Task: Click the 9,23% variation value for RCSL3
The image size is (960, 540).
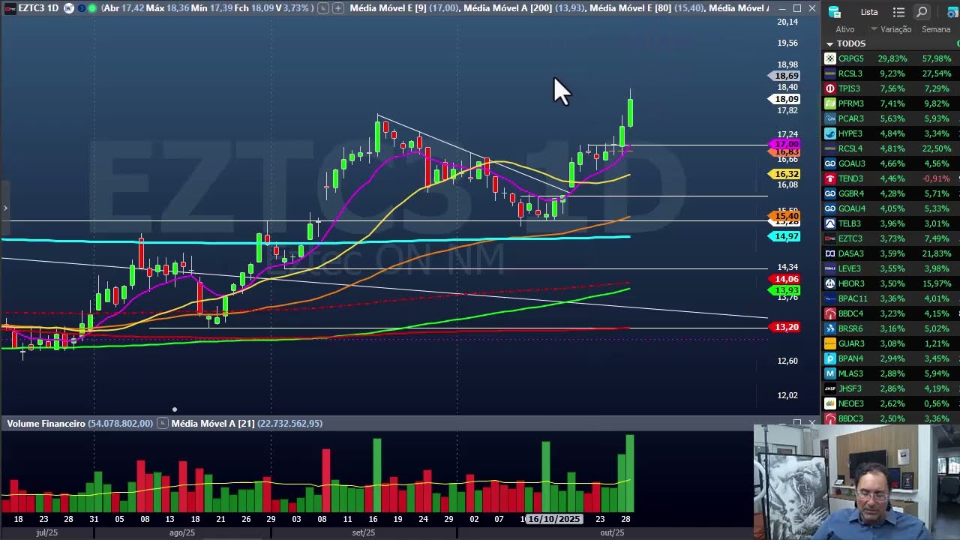Action: [x=892, y=73]
